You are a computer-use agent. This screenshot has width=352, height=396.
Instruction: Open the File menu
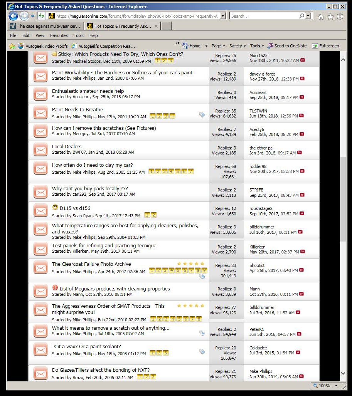[13, 35]
